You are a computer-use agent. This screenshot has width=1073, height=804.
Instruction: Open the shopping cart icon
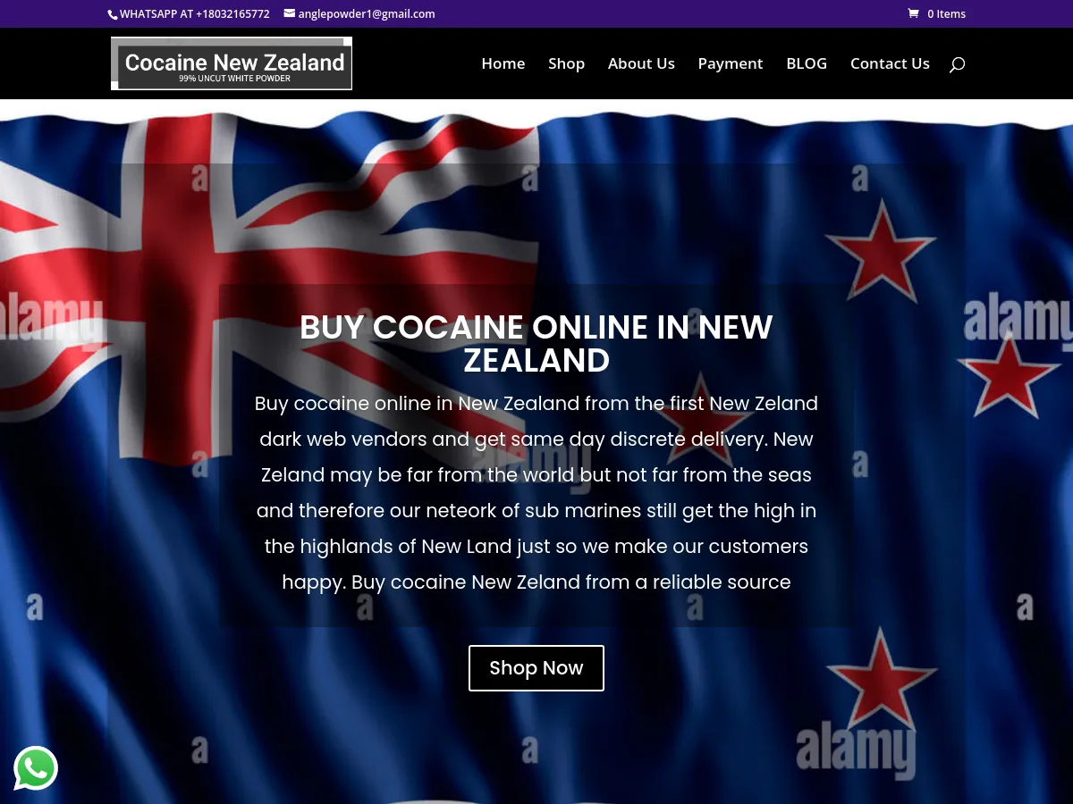coord(914,13)
